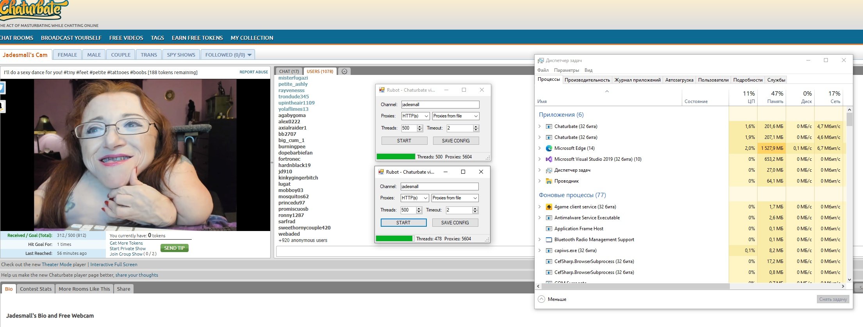Open HTTP(s) dropdown in Rubot showing Threads: 478
Viewport: 863px width, 327px height.
click(x=414, y=198)
